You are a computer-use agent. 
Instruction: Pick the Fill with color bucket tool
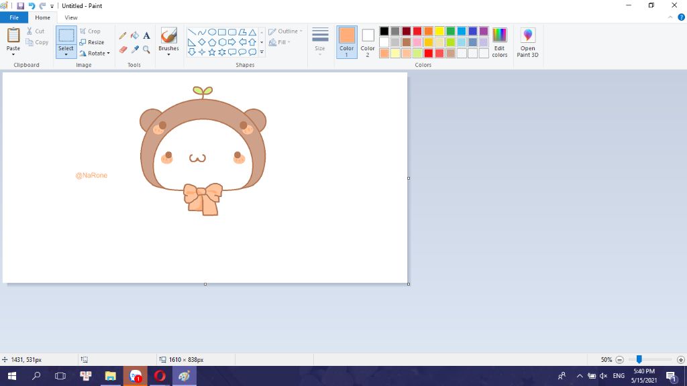(134, 36)
